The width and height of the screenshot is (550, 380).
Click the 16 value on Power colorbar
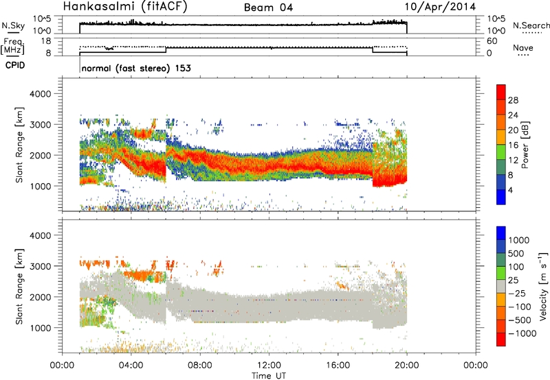(513, 145)
